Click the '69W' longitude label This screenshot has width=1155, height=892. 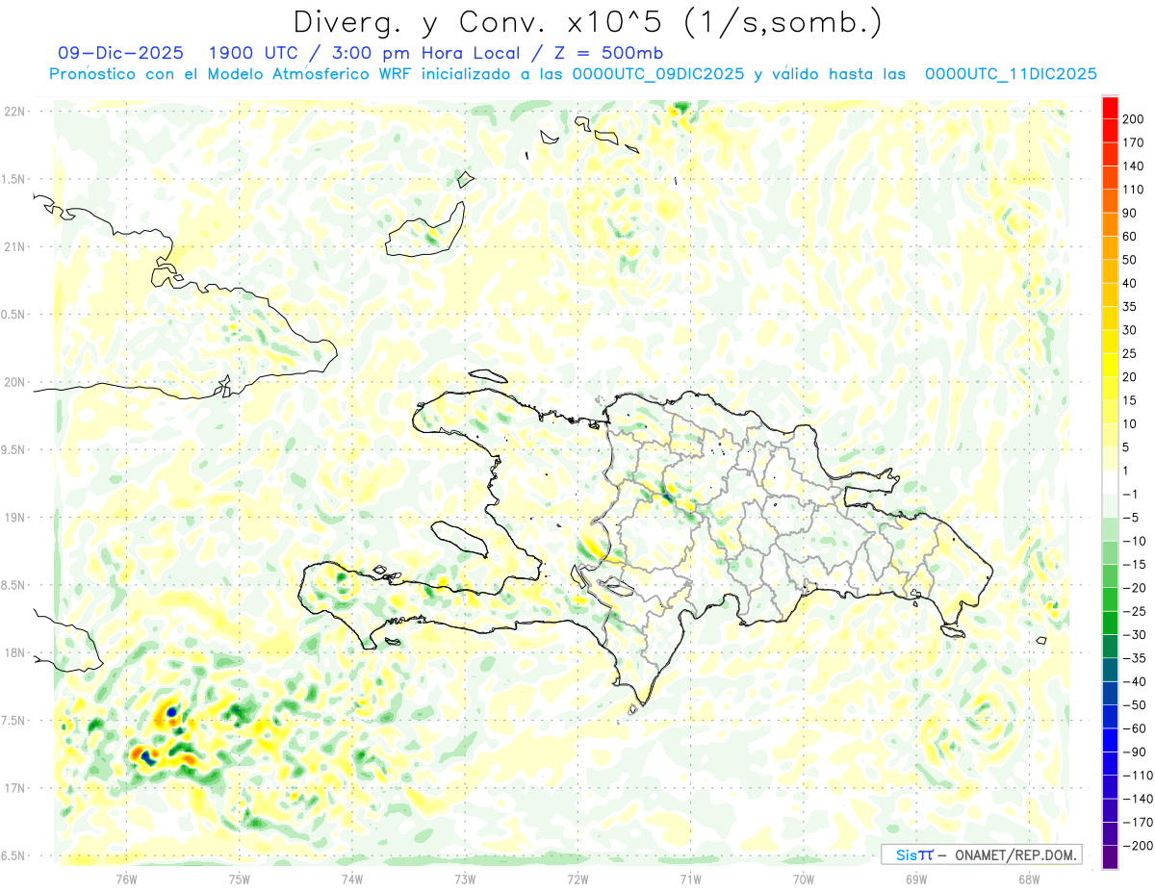pyautogui.click(x=916, y=879)
